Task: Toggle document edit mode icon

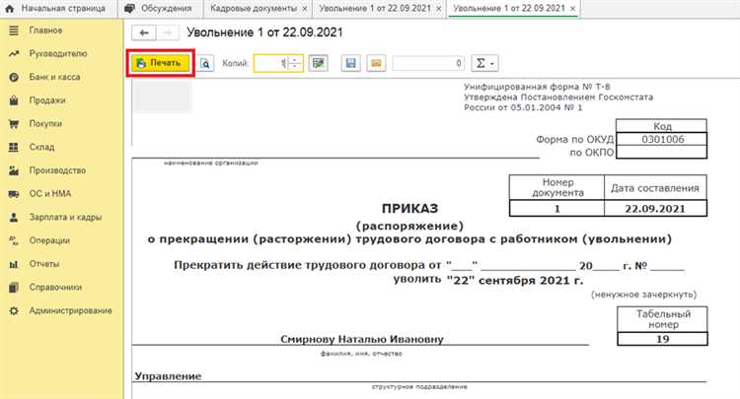Action: click(319, 63)
